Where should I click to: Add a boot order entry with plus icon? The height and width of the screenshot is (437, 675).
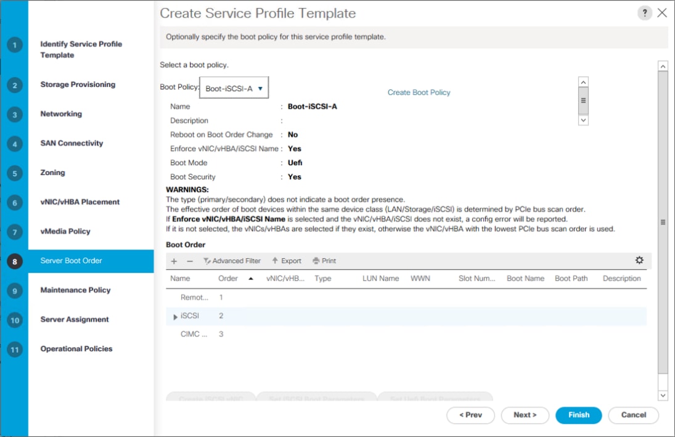(174, 261)
